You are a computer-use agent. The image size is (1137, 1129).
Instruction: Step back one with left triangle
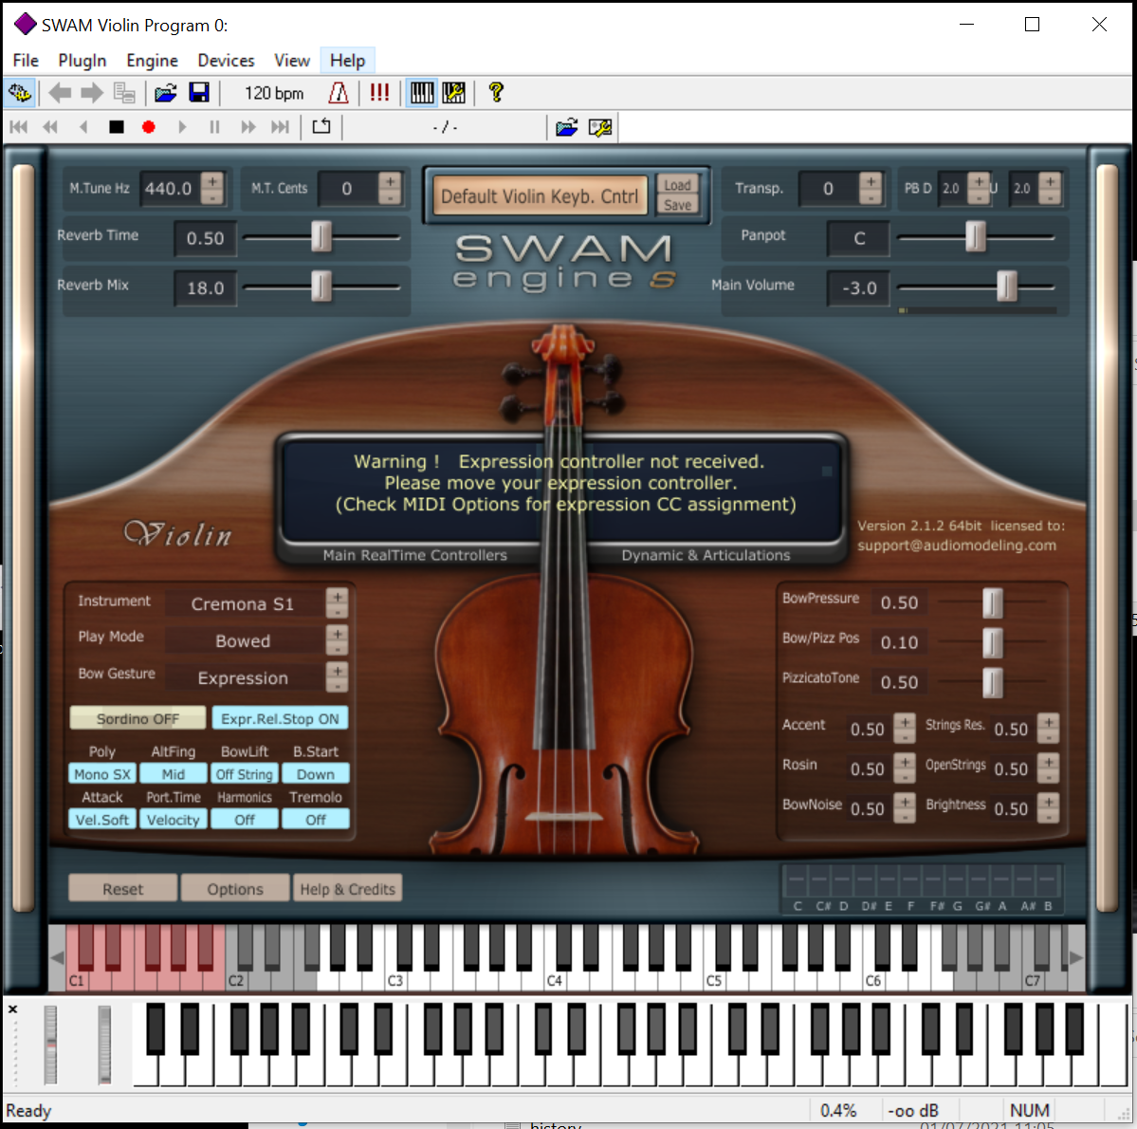click(83, 128)
